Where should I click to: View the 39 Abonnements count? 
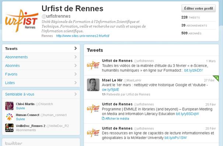click(x=194, y=26)
